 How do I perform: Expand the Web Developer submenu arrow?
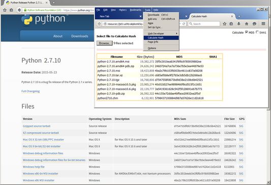(x=176, y=34)
